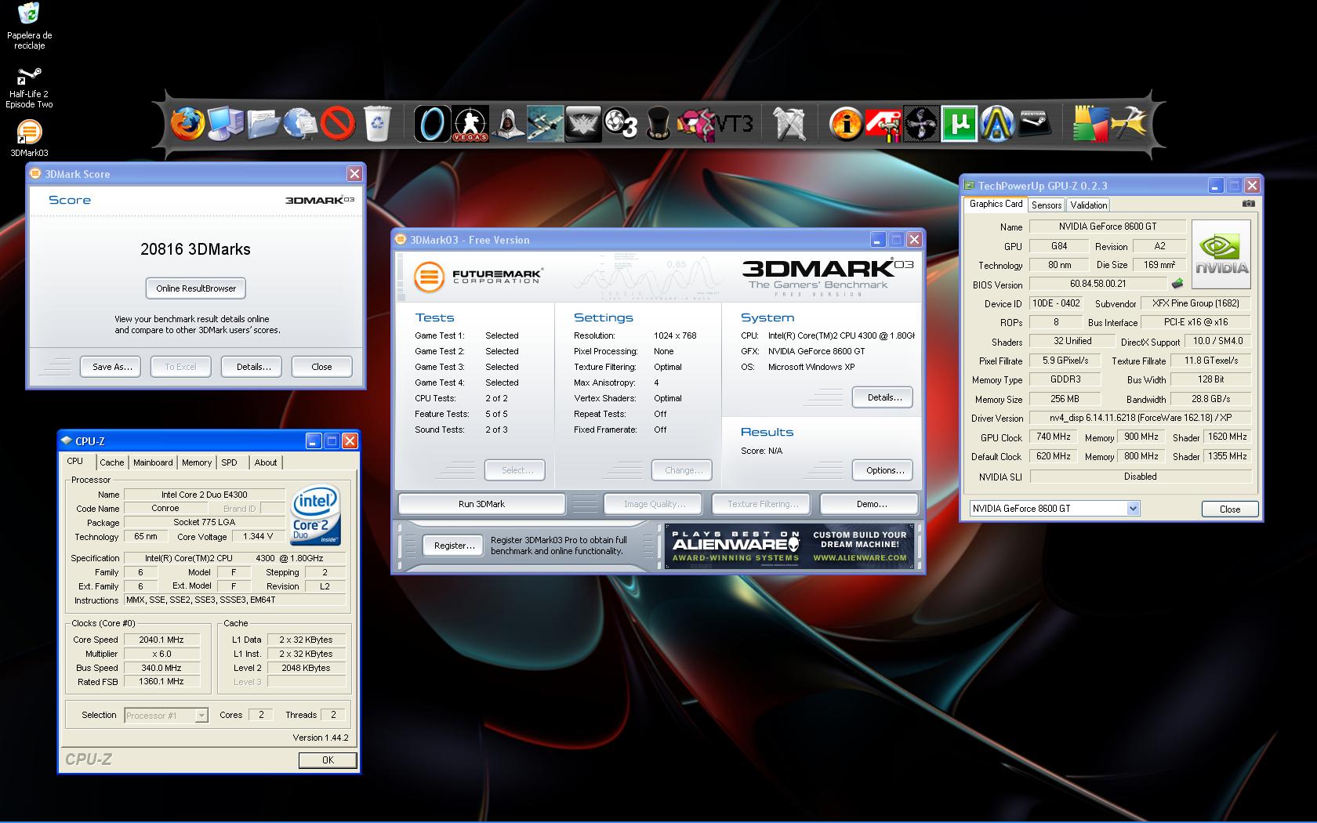Click the Driver Version field in GPU-Z
Screen dimensions: 1317x823
pos(1140,418)
